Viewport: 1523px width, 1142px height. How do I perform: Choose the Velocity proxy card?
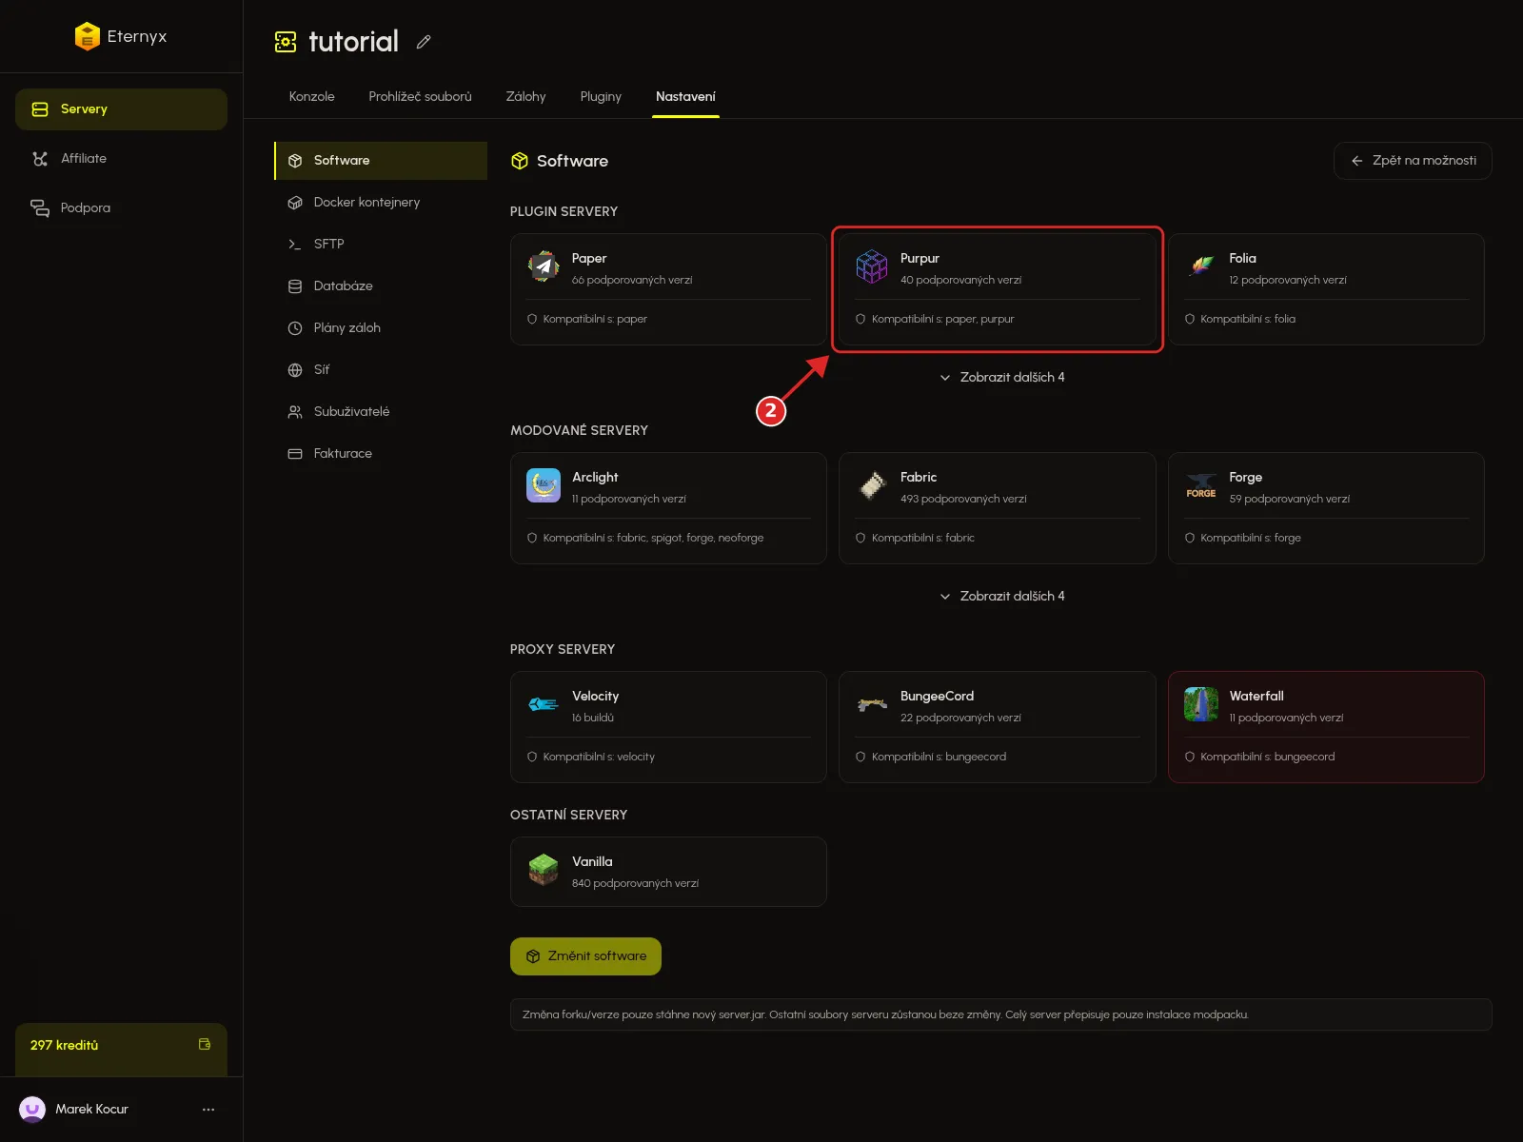pyautogui.click(x=668, y=727)
